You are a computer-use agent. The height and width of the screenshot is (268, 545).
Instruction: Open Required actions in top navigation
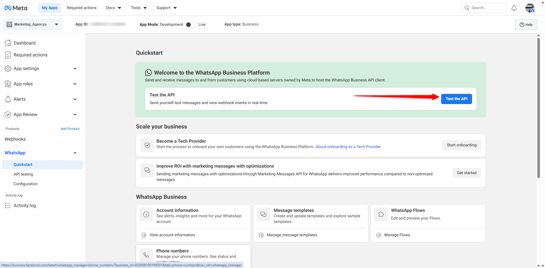click(x=82, y=8)
